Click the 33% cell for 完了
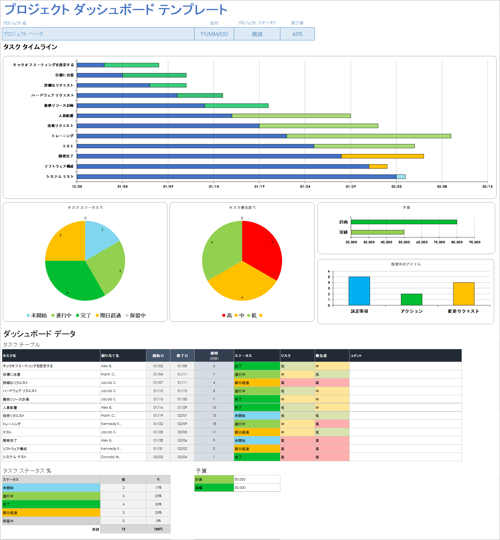The width and height of the screenshot is (500, 540). coord(158,504)
